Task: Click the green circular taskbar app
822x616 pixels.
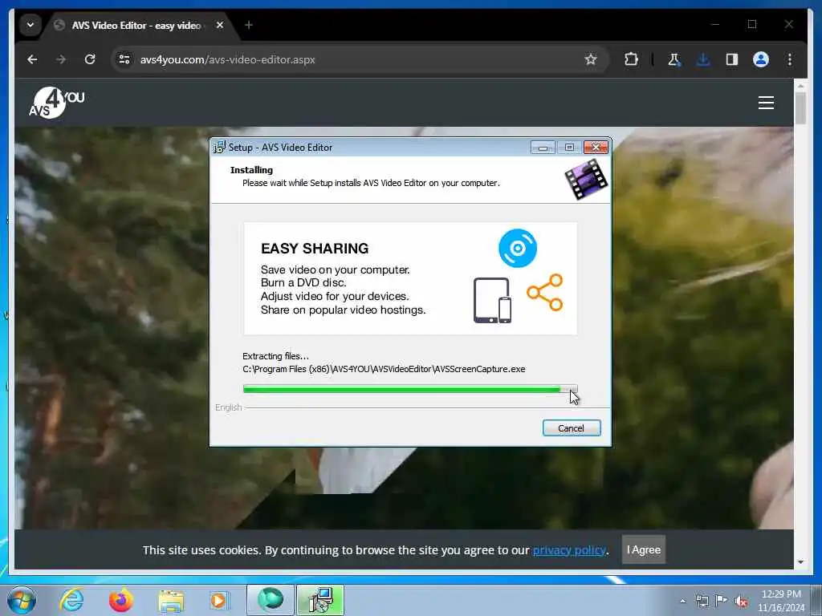Action: point(271,600)
